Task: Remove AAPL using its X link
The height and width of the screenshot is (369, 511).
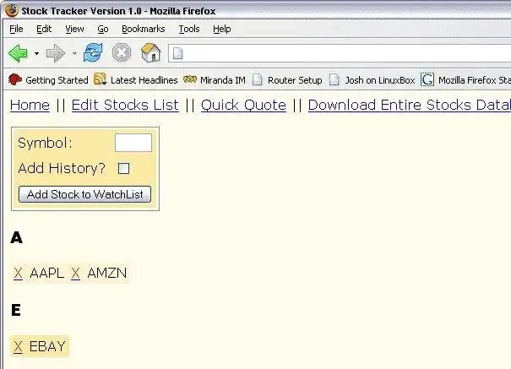Action: click(x=19, y=274)
